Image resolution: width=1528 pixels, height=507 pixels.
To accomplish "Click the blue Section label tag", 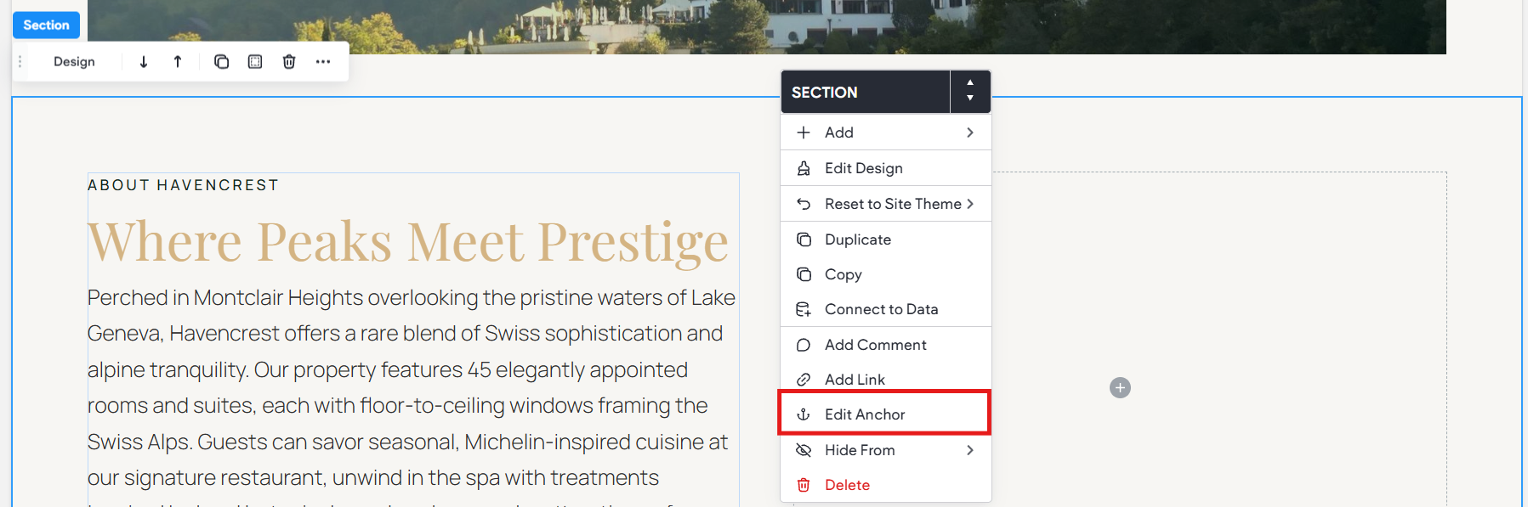I will pyautogui.click(x=47, y=25).
